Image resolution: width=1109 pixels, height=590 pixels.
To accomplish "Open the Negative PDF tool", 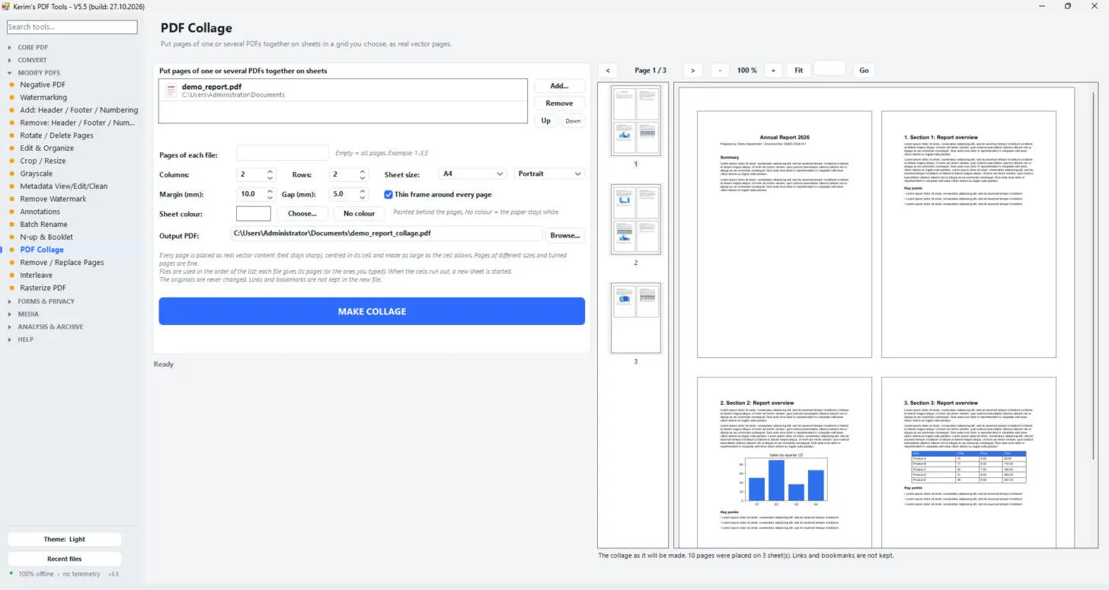I will pyautogui.click(x=43, y=85).
